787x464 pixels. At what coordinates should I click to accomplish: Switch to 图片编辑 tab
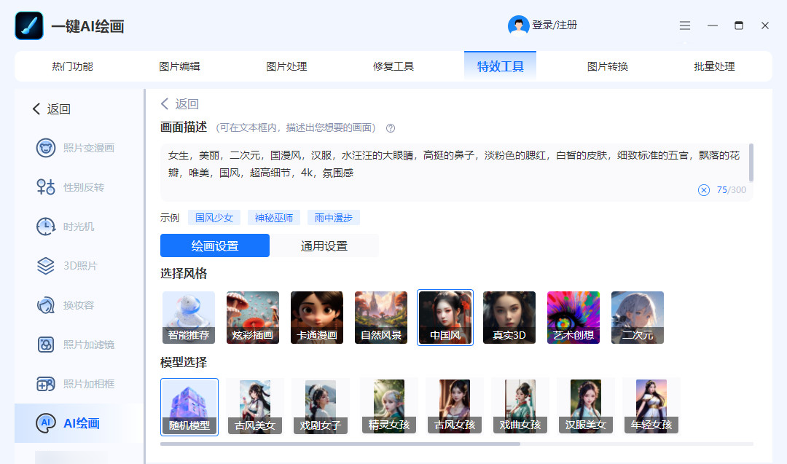179,66
